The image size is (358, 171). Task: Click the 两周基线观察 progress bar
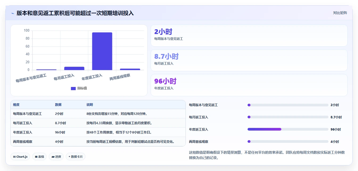pos(288,141)
